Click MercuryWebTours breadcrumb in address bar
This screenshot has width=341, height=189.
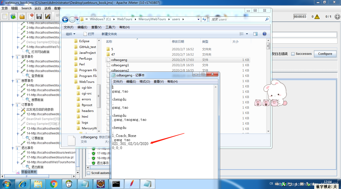[152, 19]
